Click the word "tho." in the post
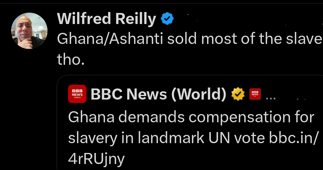The height and width of the screenshot is (170, 323). tap(71, 59)
